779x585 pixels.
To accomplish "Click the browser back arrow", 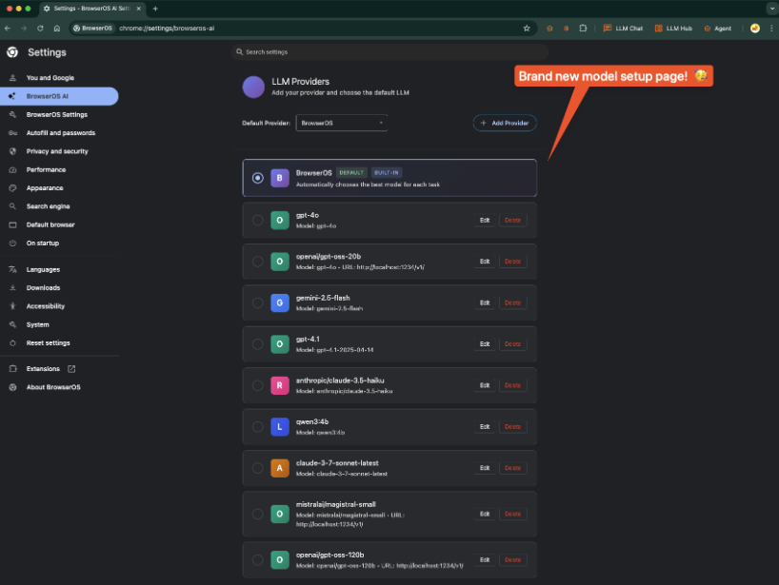I will pos(8,29).
